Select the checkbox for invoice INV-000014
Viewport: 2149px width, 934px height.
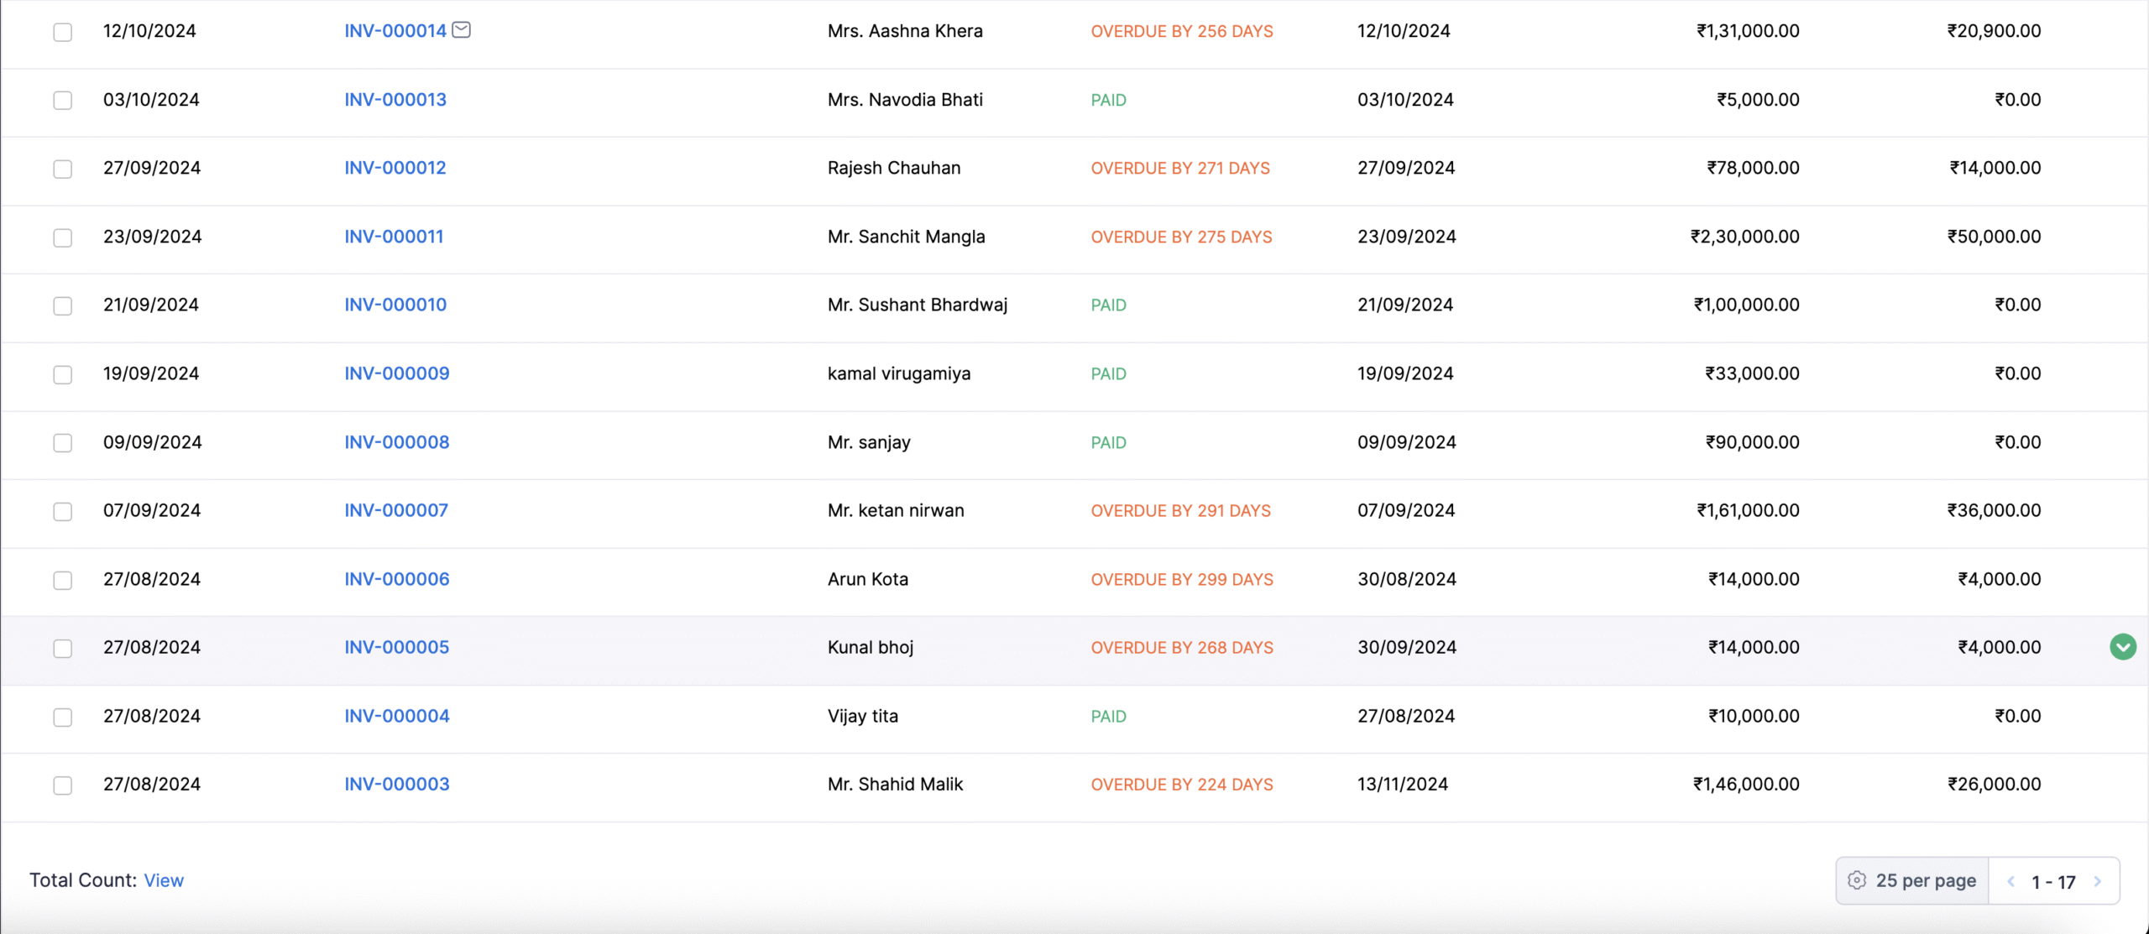pos(63,32)
